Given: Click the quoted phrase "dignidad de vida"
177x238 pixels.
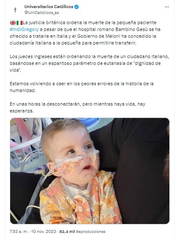Looking at the screenshot, I should (x=85, y=67).
